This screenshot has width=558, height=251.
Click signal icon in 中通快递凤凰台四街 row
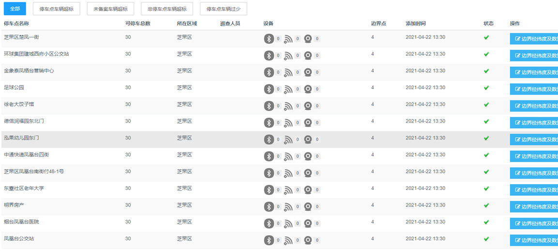tap(288, 156)
